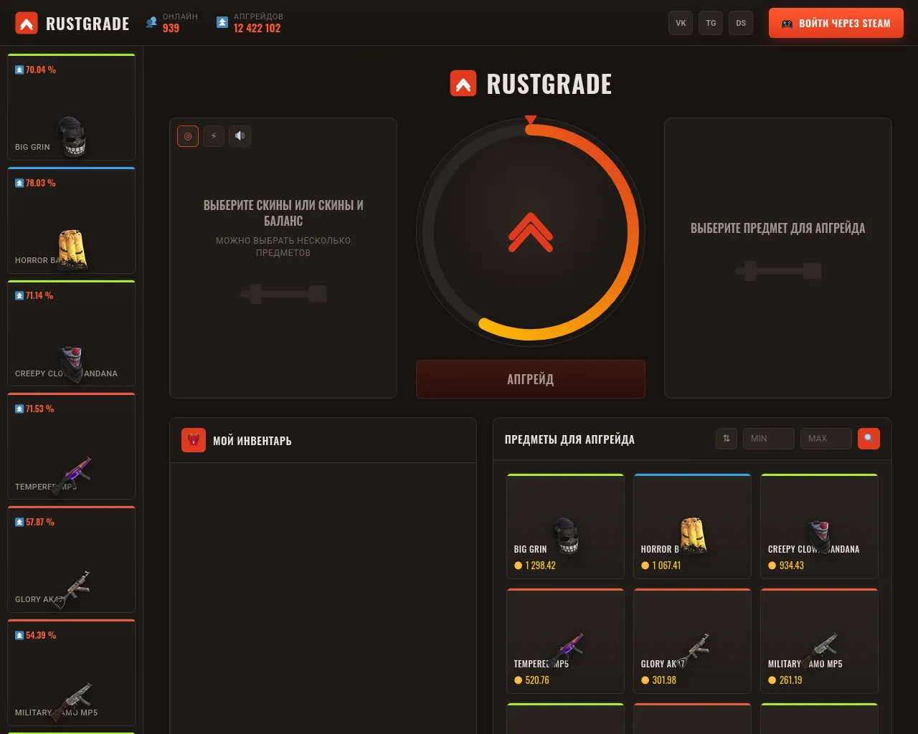Open the TG Telegram link

[711, 23]
